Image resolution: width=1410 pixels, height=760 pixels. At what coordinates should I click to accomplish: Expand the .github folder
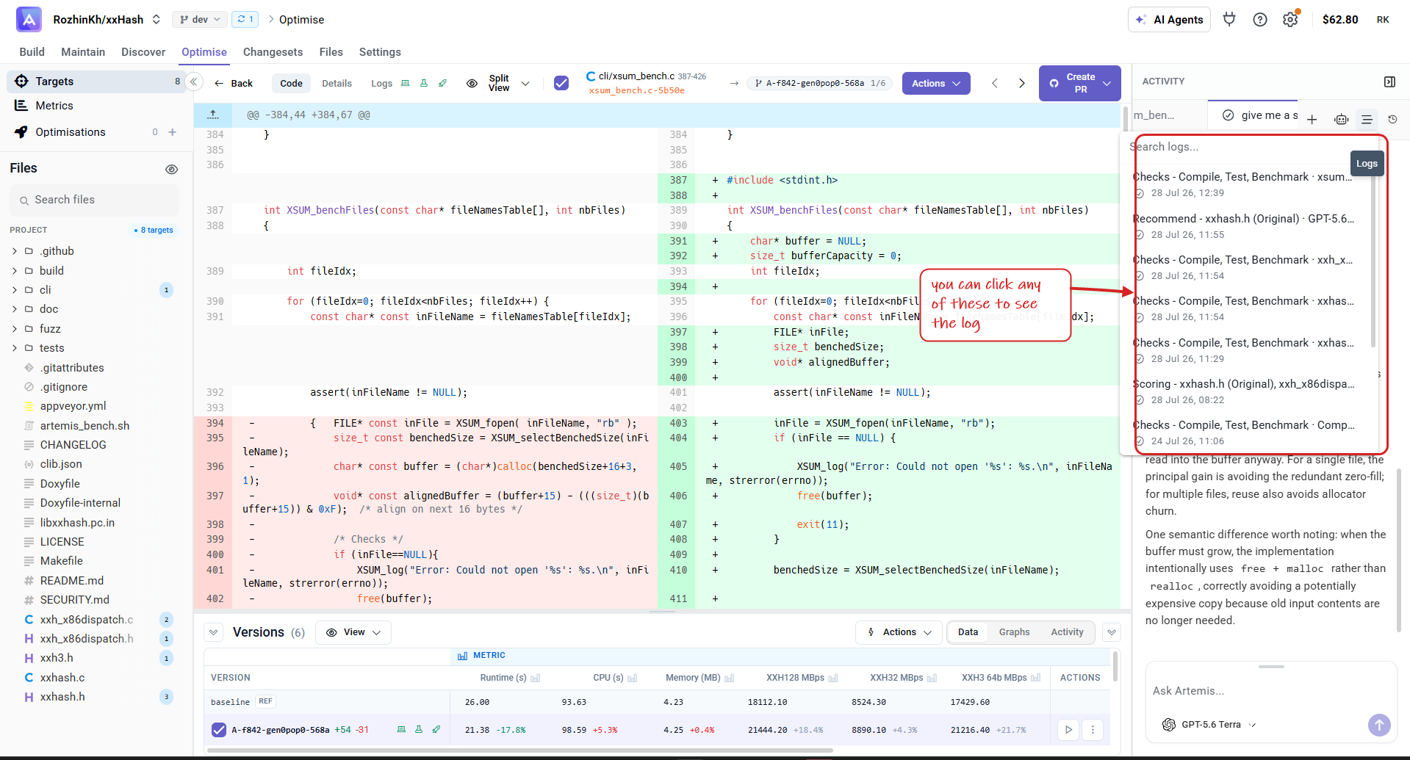click(x=15, y=251)
